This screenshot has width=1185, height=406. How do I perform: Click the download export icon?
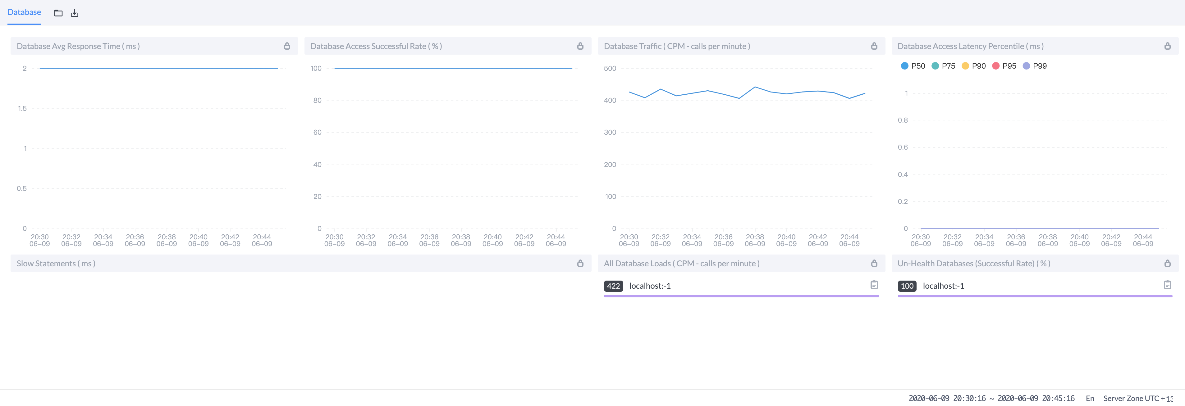75,13
